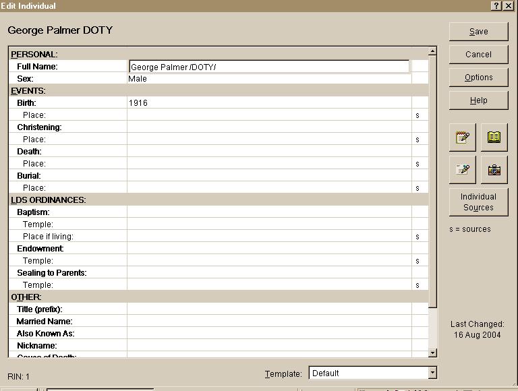This screenshot has width=518, height=391.
Task: Click the Birth Place field
Action: pyautogui.click(x=269, y=115)
